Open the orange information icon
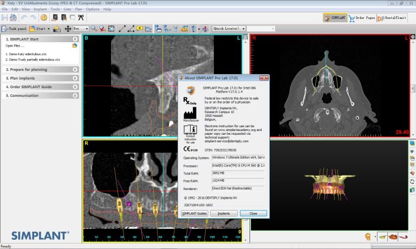This screenshot has width=416, height=249. tap(44, 18)
